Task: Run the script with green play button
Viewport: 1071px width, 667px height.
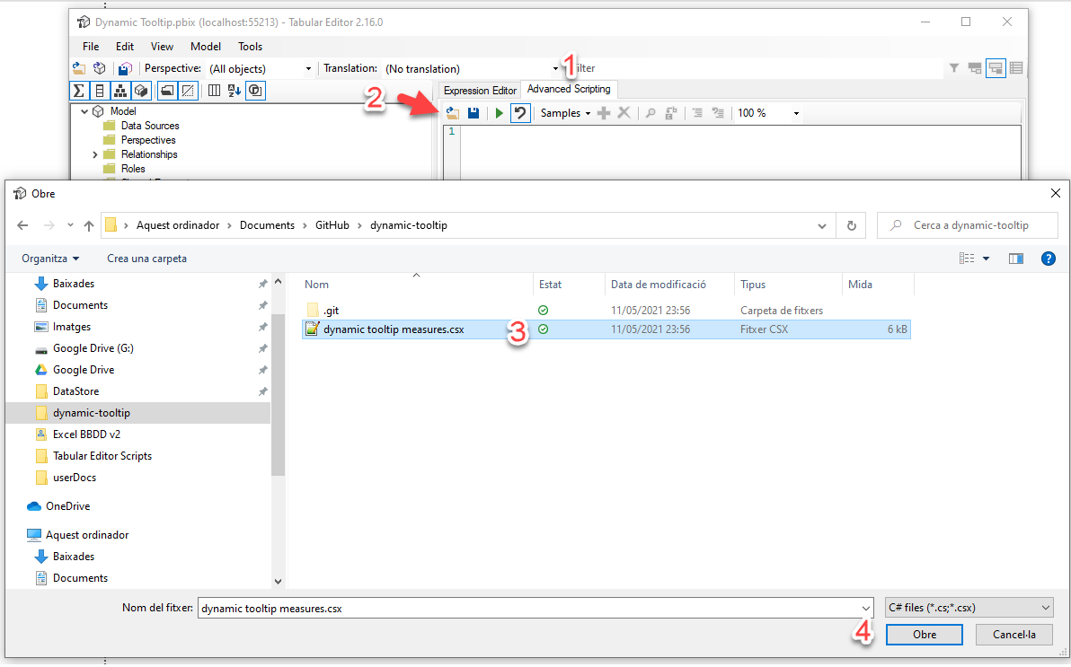Action: click(500, 113)
